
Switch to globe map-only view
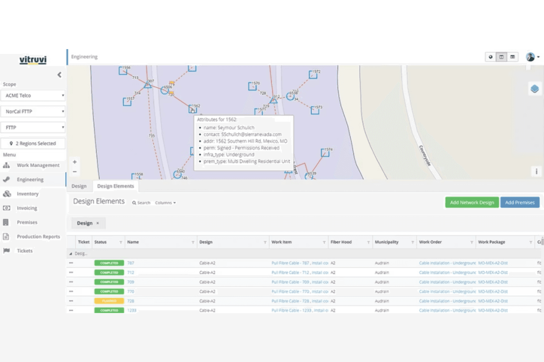[490, 57]
